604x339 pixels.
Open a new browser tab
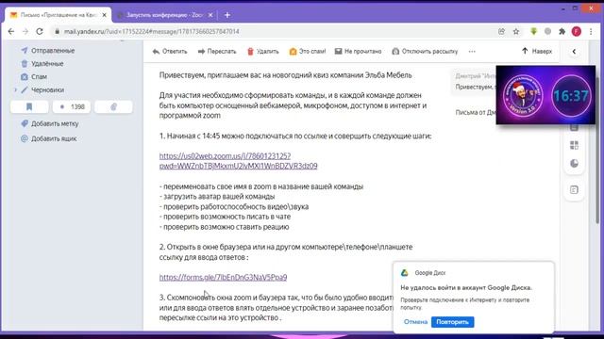pos(227,15)
